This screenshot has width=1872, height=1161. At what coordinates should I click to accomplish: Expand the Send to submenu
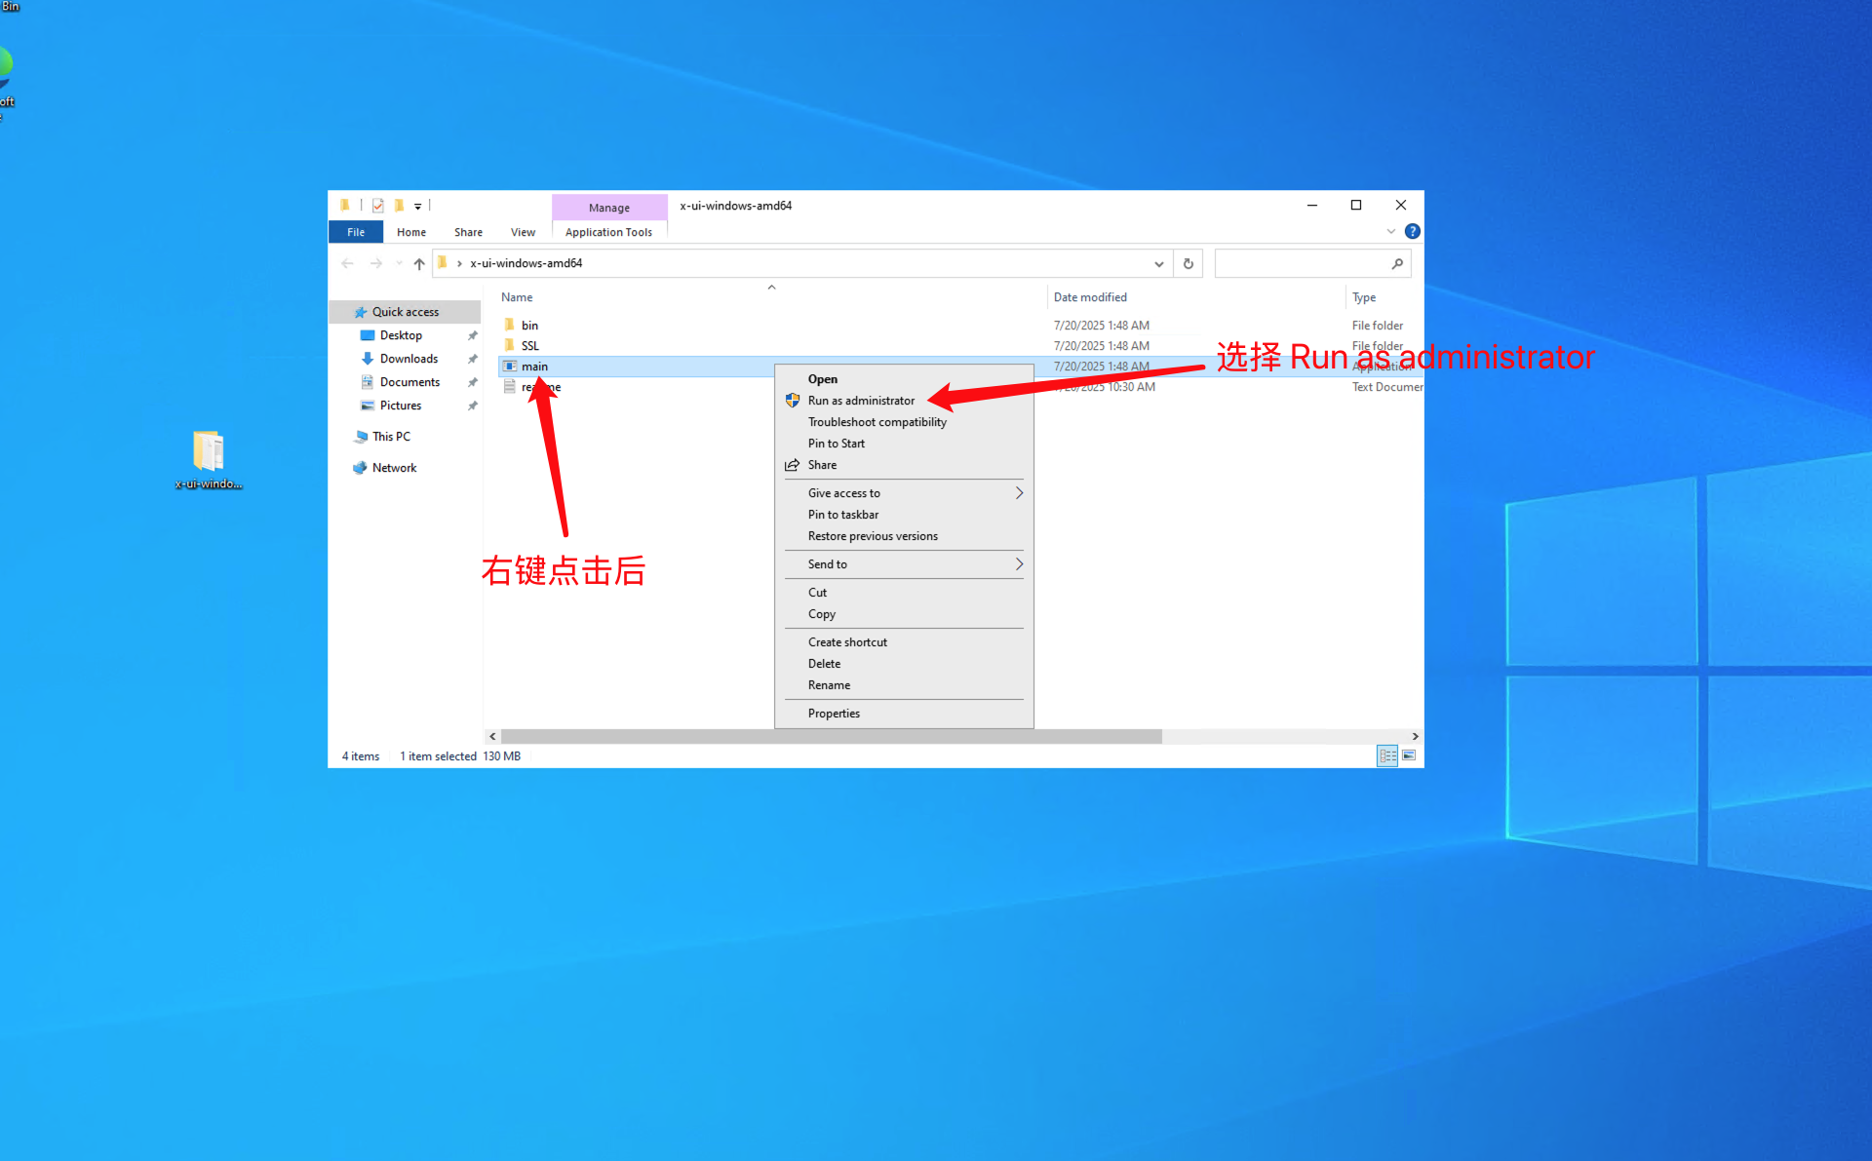tap(1019, 564)
